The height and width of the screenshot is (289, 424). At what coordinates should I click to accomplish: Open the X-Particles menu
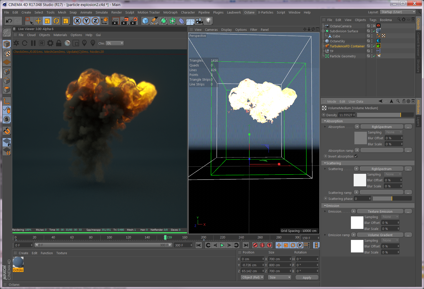click(x=266, y=12)
